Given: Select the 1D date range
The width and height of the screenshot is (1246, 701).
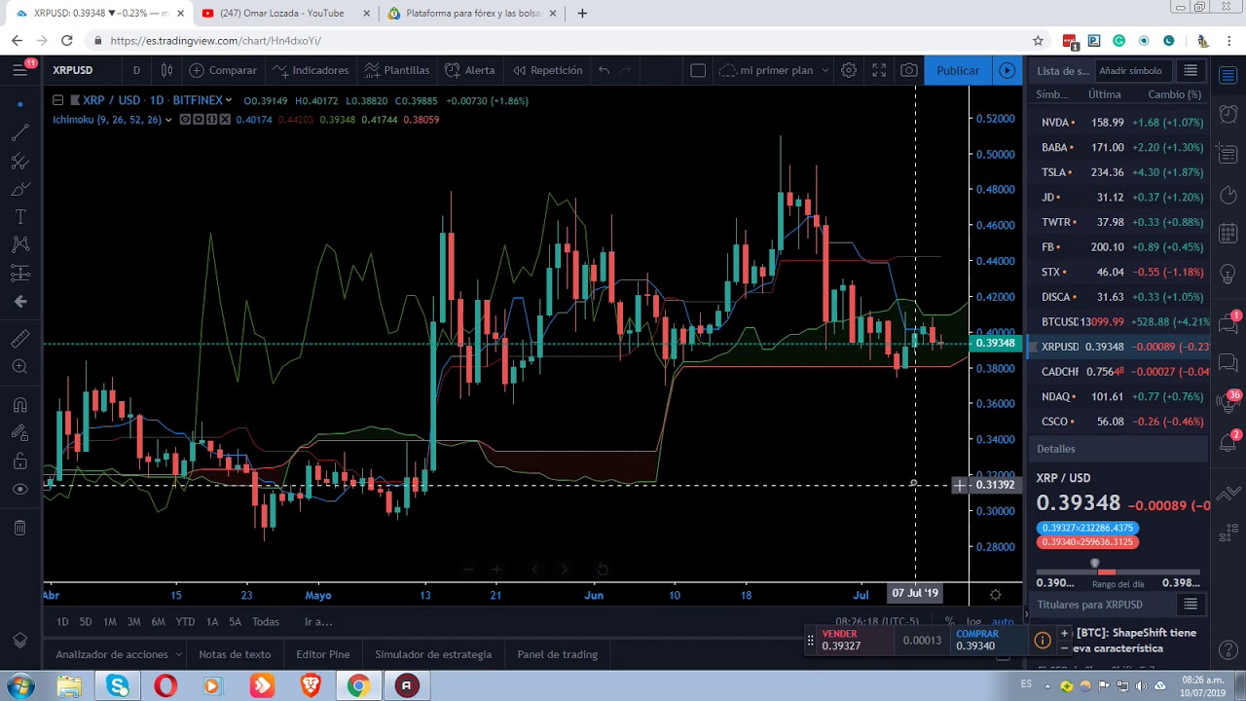Looking at the screenshot, I should pyautogui.click(x=62, y=622).
